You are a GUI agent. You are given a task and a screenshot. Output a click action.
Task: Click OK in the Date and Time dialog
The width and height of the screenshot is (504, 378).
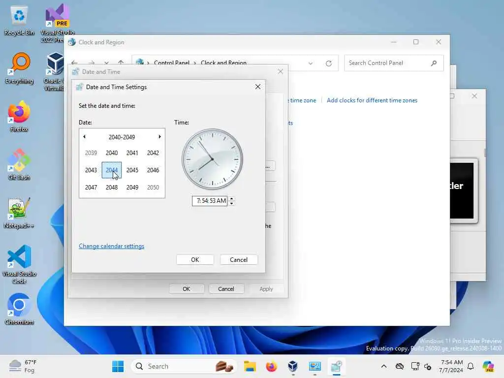click(x=187, y=289)
